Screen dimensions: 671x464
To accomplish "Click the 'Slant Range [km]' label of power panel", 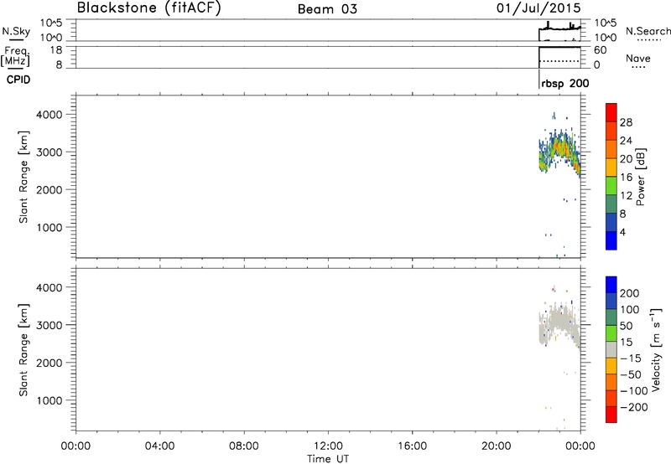I will coord(23,177).
